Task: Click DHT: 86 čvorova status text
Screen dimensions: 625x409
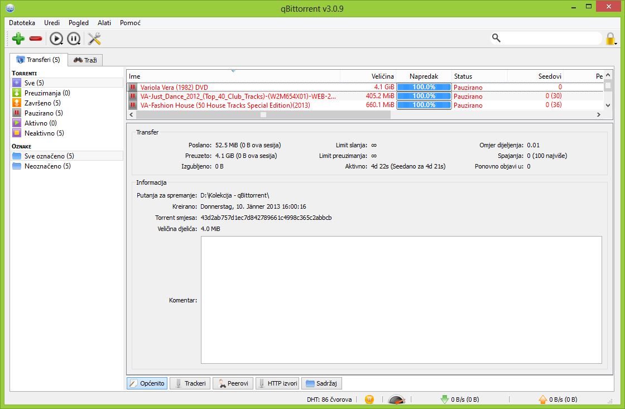Action: tap(329, 400)
